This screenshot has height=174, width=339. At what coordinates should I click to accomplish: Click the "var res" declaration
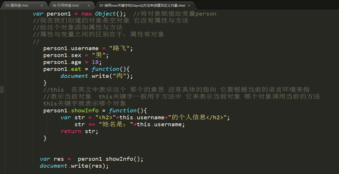(49, 159)
